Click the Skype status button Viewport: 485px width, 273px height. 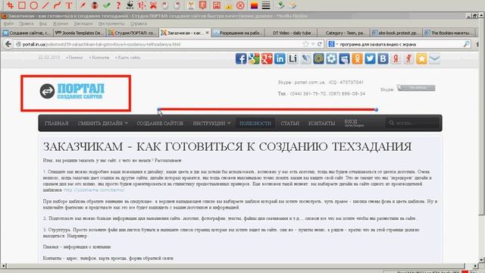point(416,88)
